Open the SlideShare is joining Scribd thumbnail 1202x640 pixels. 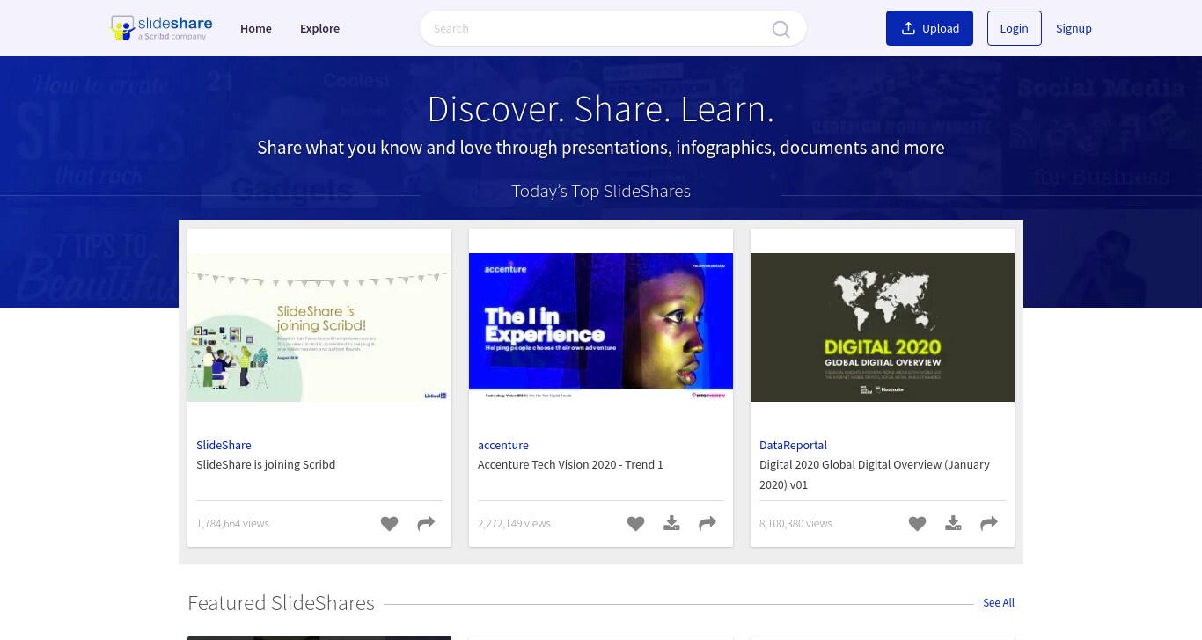coord(319,327)
